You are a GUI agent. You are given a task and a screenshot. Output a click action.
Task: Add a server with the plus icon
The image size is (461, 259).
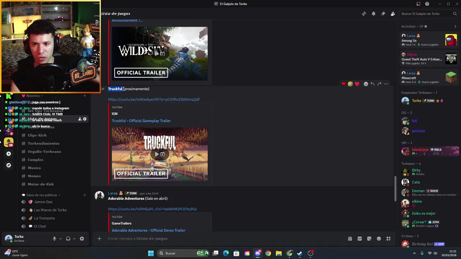coord(9,154)
